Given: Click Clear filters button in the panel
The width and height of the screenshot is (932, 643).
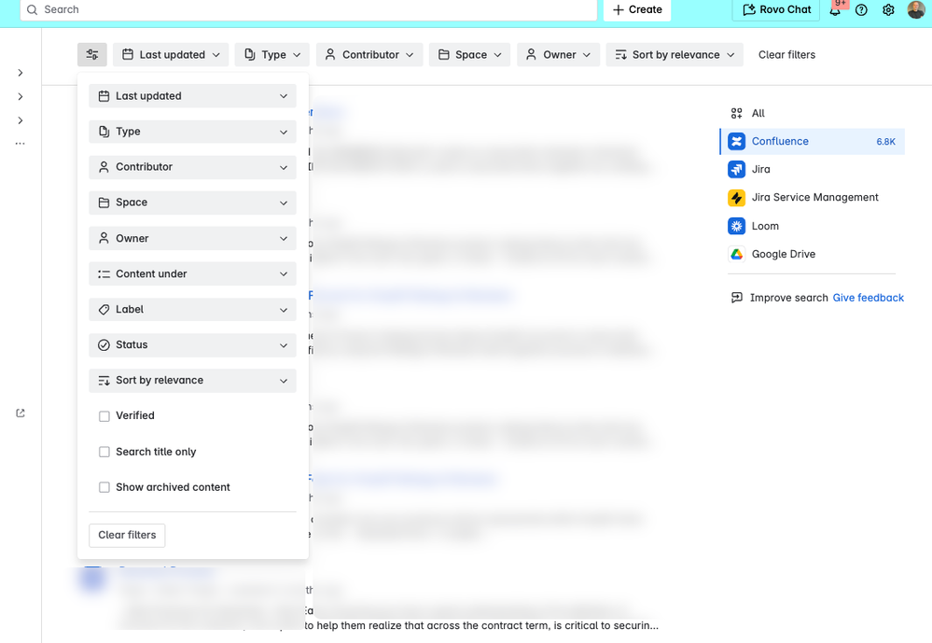Looking at the screenshot, I should pyautogui.click(x=127, y=536).
